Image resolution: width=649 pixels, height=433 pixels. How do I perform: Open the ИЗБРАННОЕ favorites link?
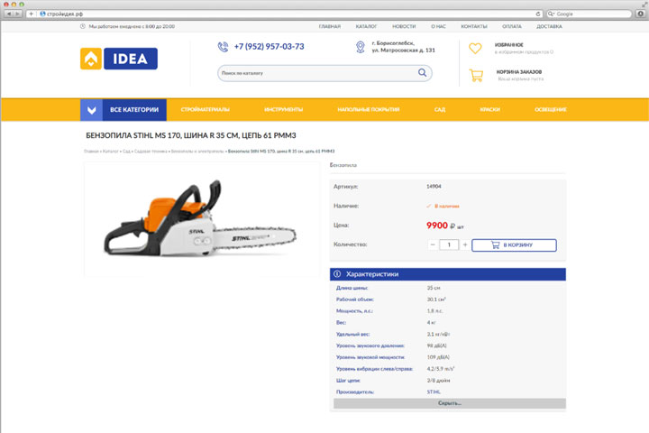[x=509, y=45]
